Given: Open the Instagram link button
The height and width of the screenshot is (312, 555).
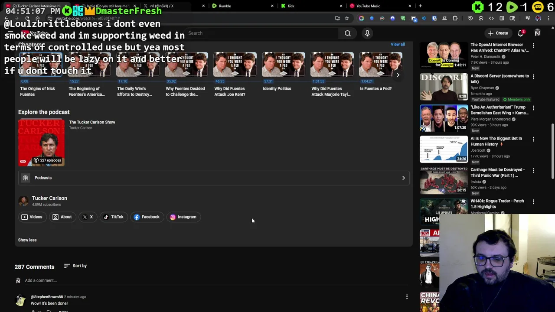Looking at the screenshot, I should click(x=183, y=217).
